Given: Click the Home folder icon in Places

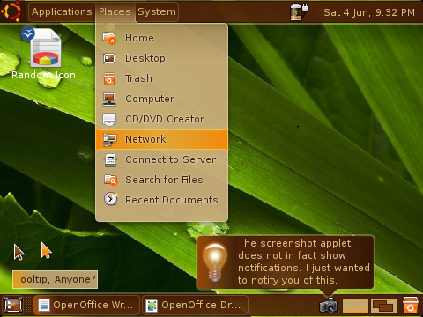Looking at the screenshot, I should pyautogui.click(x=109, y=38).
